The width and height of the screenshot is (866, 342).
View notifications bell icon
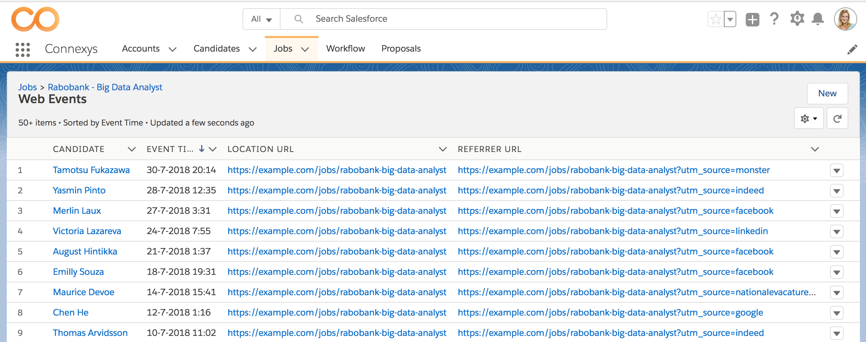(818, 19)
